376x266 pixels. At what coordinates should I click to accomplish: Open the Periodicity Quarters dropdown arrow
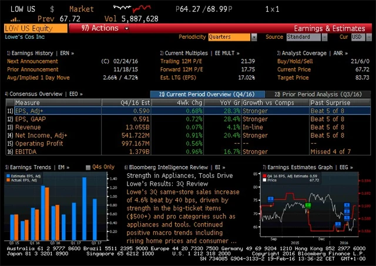point(254,37)
